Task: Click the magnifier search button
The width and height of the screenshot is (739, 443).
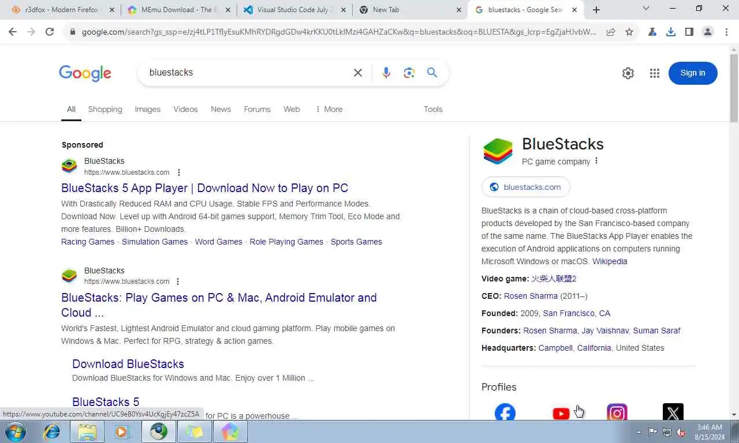Action: click(432, 73)
